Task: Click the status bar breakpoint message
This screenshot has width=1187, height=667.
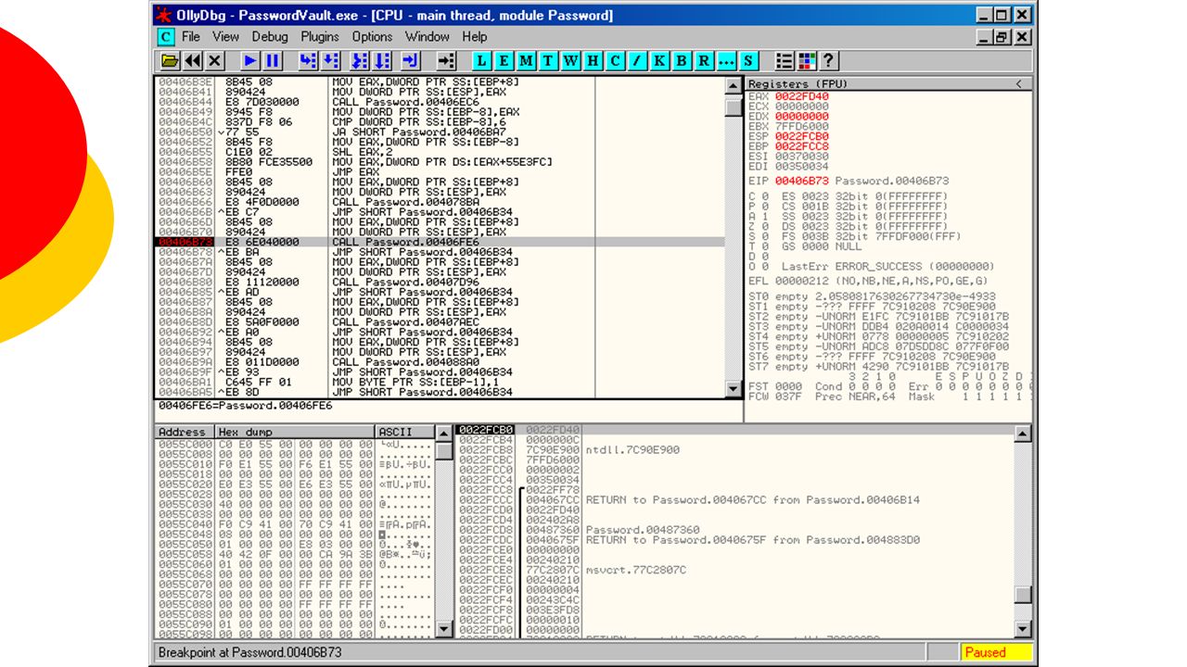Action: tap(250, 652)
